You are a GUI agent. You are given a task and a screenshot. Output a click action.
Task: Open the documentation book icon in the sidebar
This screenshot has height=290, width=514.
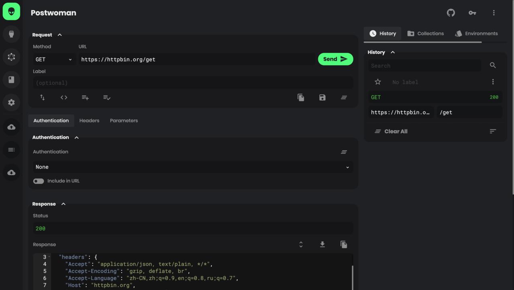point(11,80)
